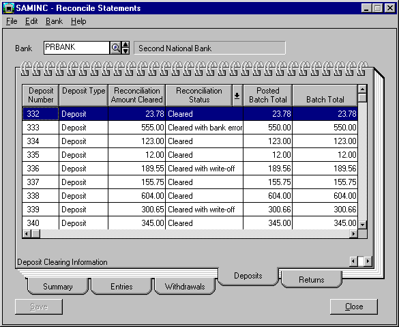
Task: Open the Edit menu
Action: point(31,21)
